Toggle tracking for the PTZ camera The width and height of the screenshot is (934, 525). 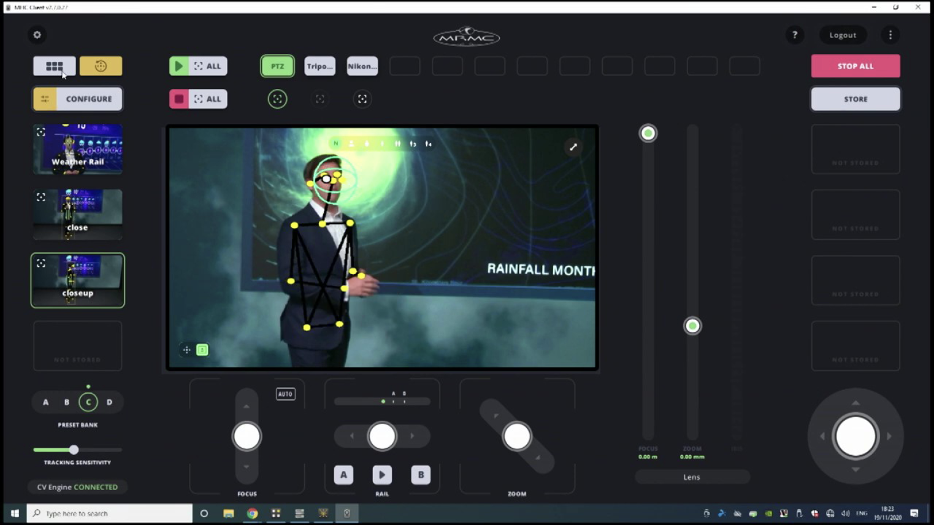point(277,99)
